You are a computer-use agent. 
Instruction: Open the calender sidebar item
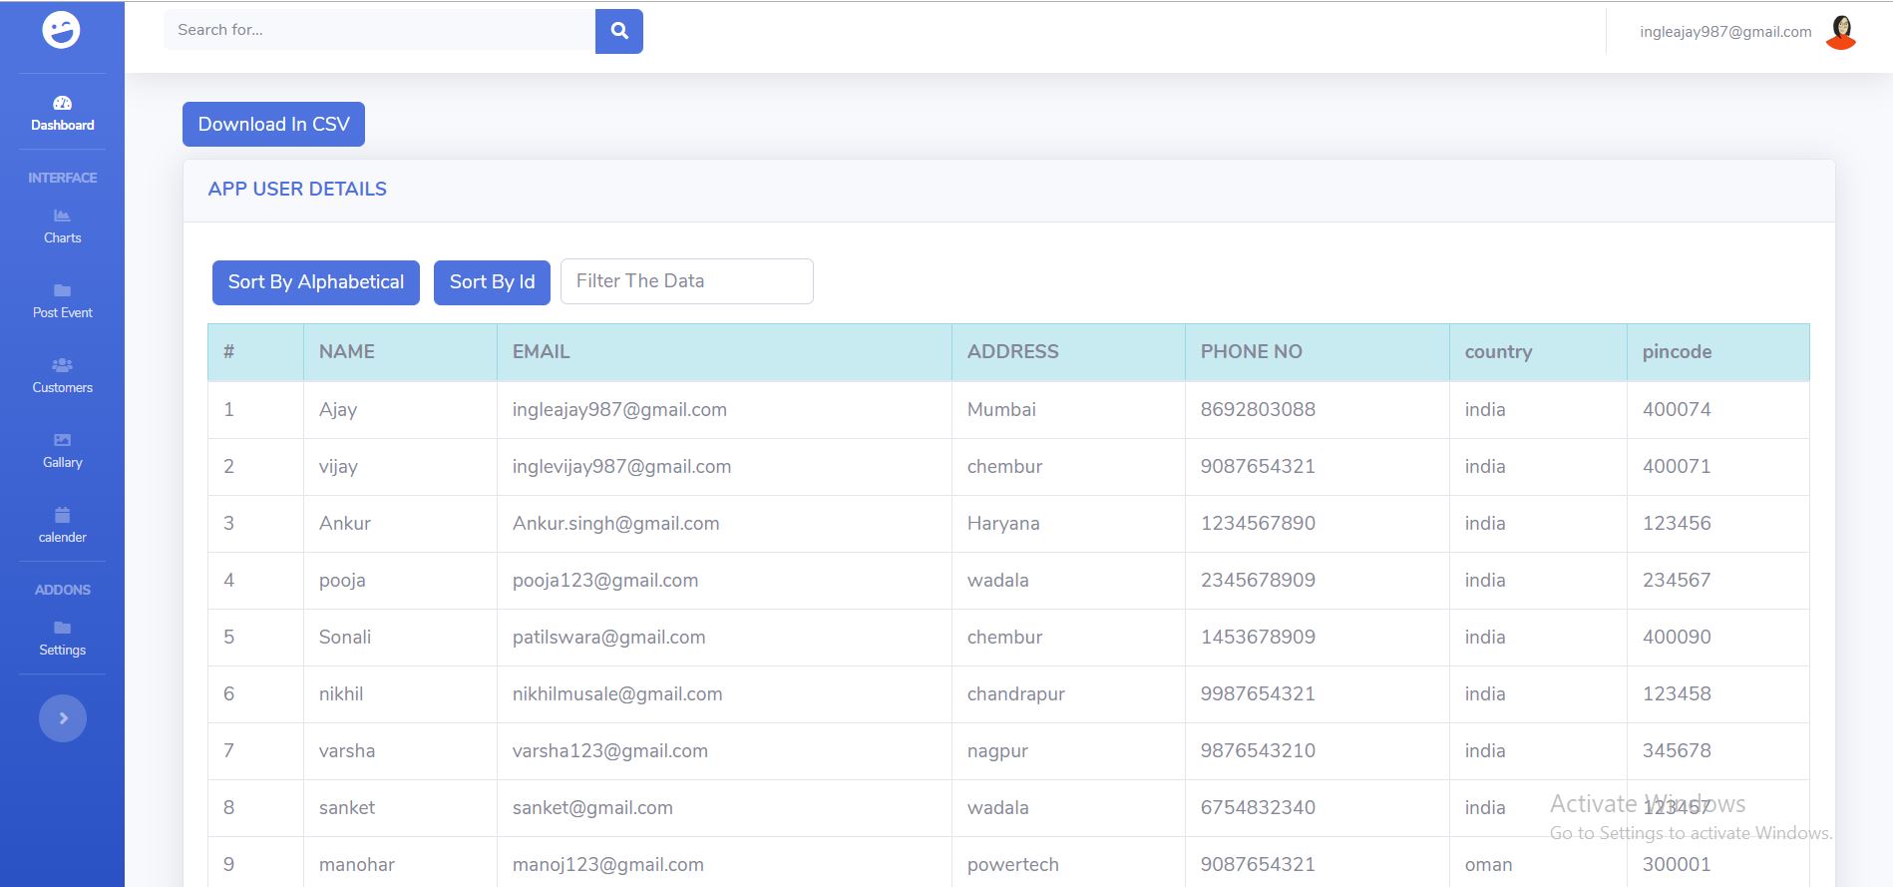coord(62,526)
